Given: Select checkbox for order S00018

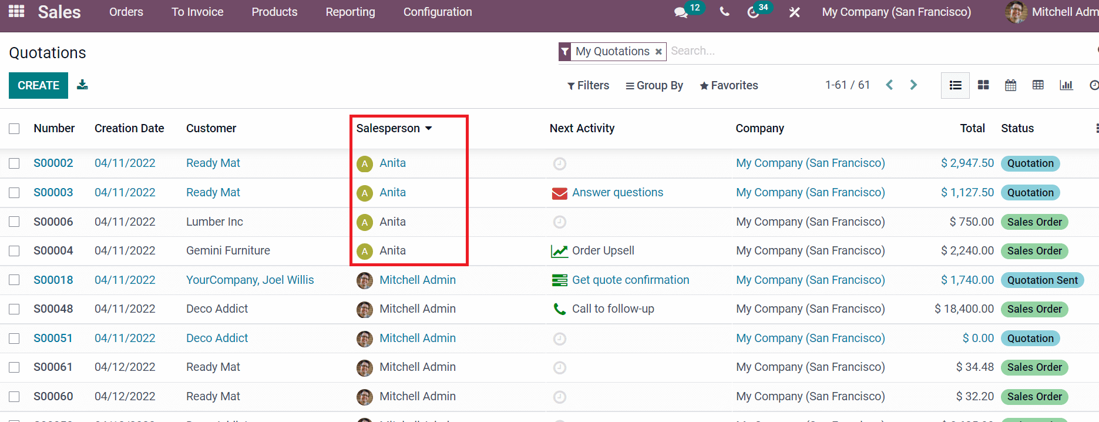Looking at the screenshot, I should click(x=15, y=280).
